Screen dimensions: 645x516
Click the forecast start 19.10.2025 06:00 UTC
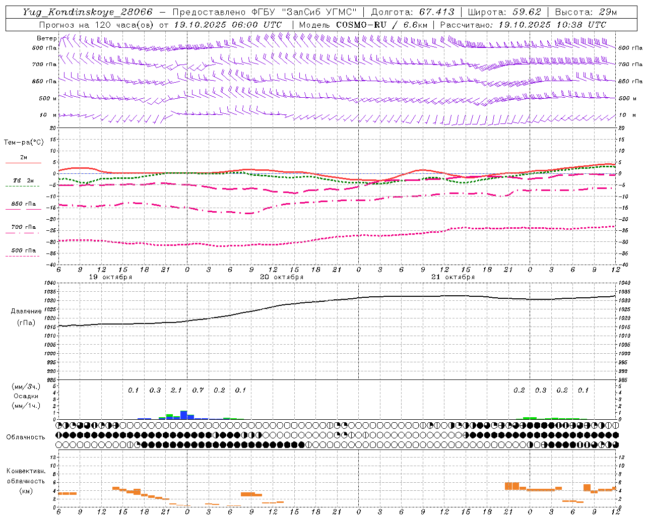[x=228, y=25]
